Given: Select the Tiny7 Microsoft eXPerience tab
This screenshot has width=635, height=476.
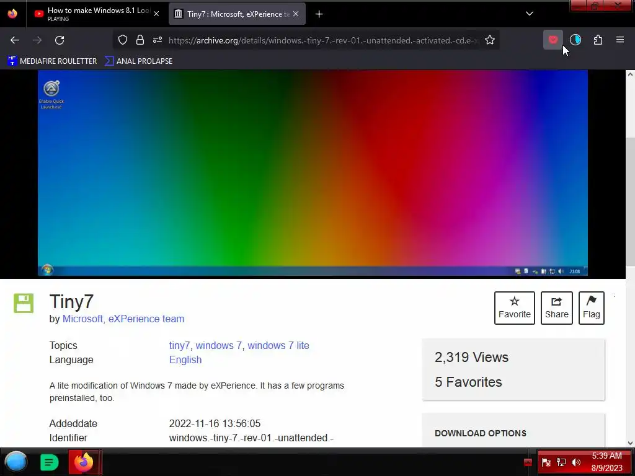Looking at the screenshot, I should pyautogui.click(x=237, y=14).
